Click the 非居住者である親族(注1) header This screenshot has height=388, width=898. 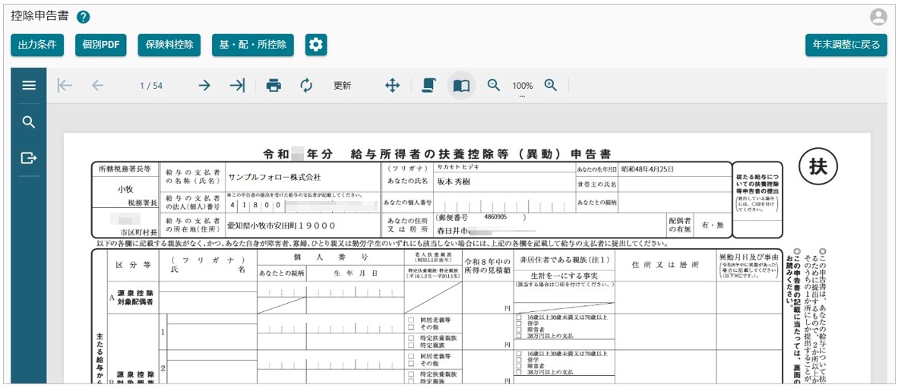(x=564, y=259)
